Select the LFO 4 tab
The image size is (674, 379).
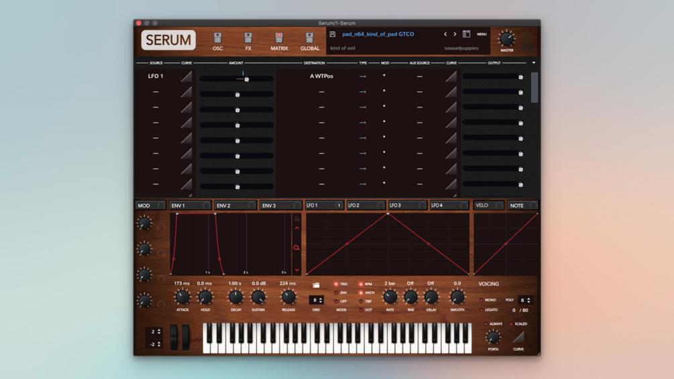coord(449,205)
